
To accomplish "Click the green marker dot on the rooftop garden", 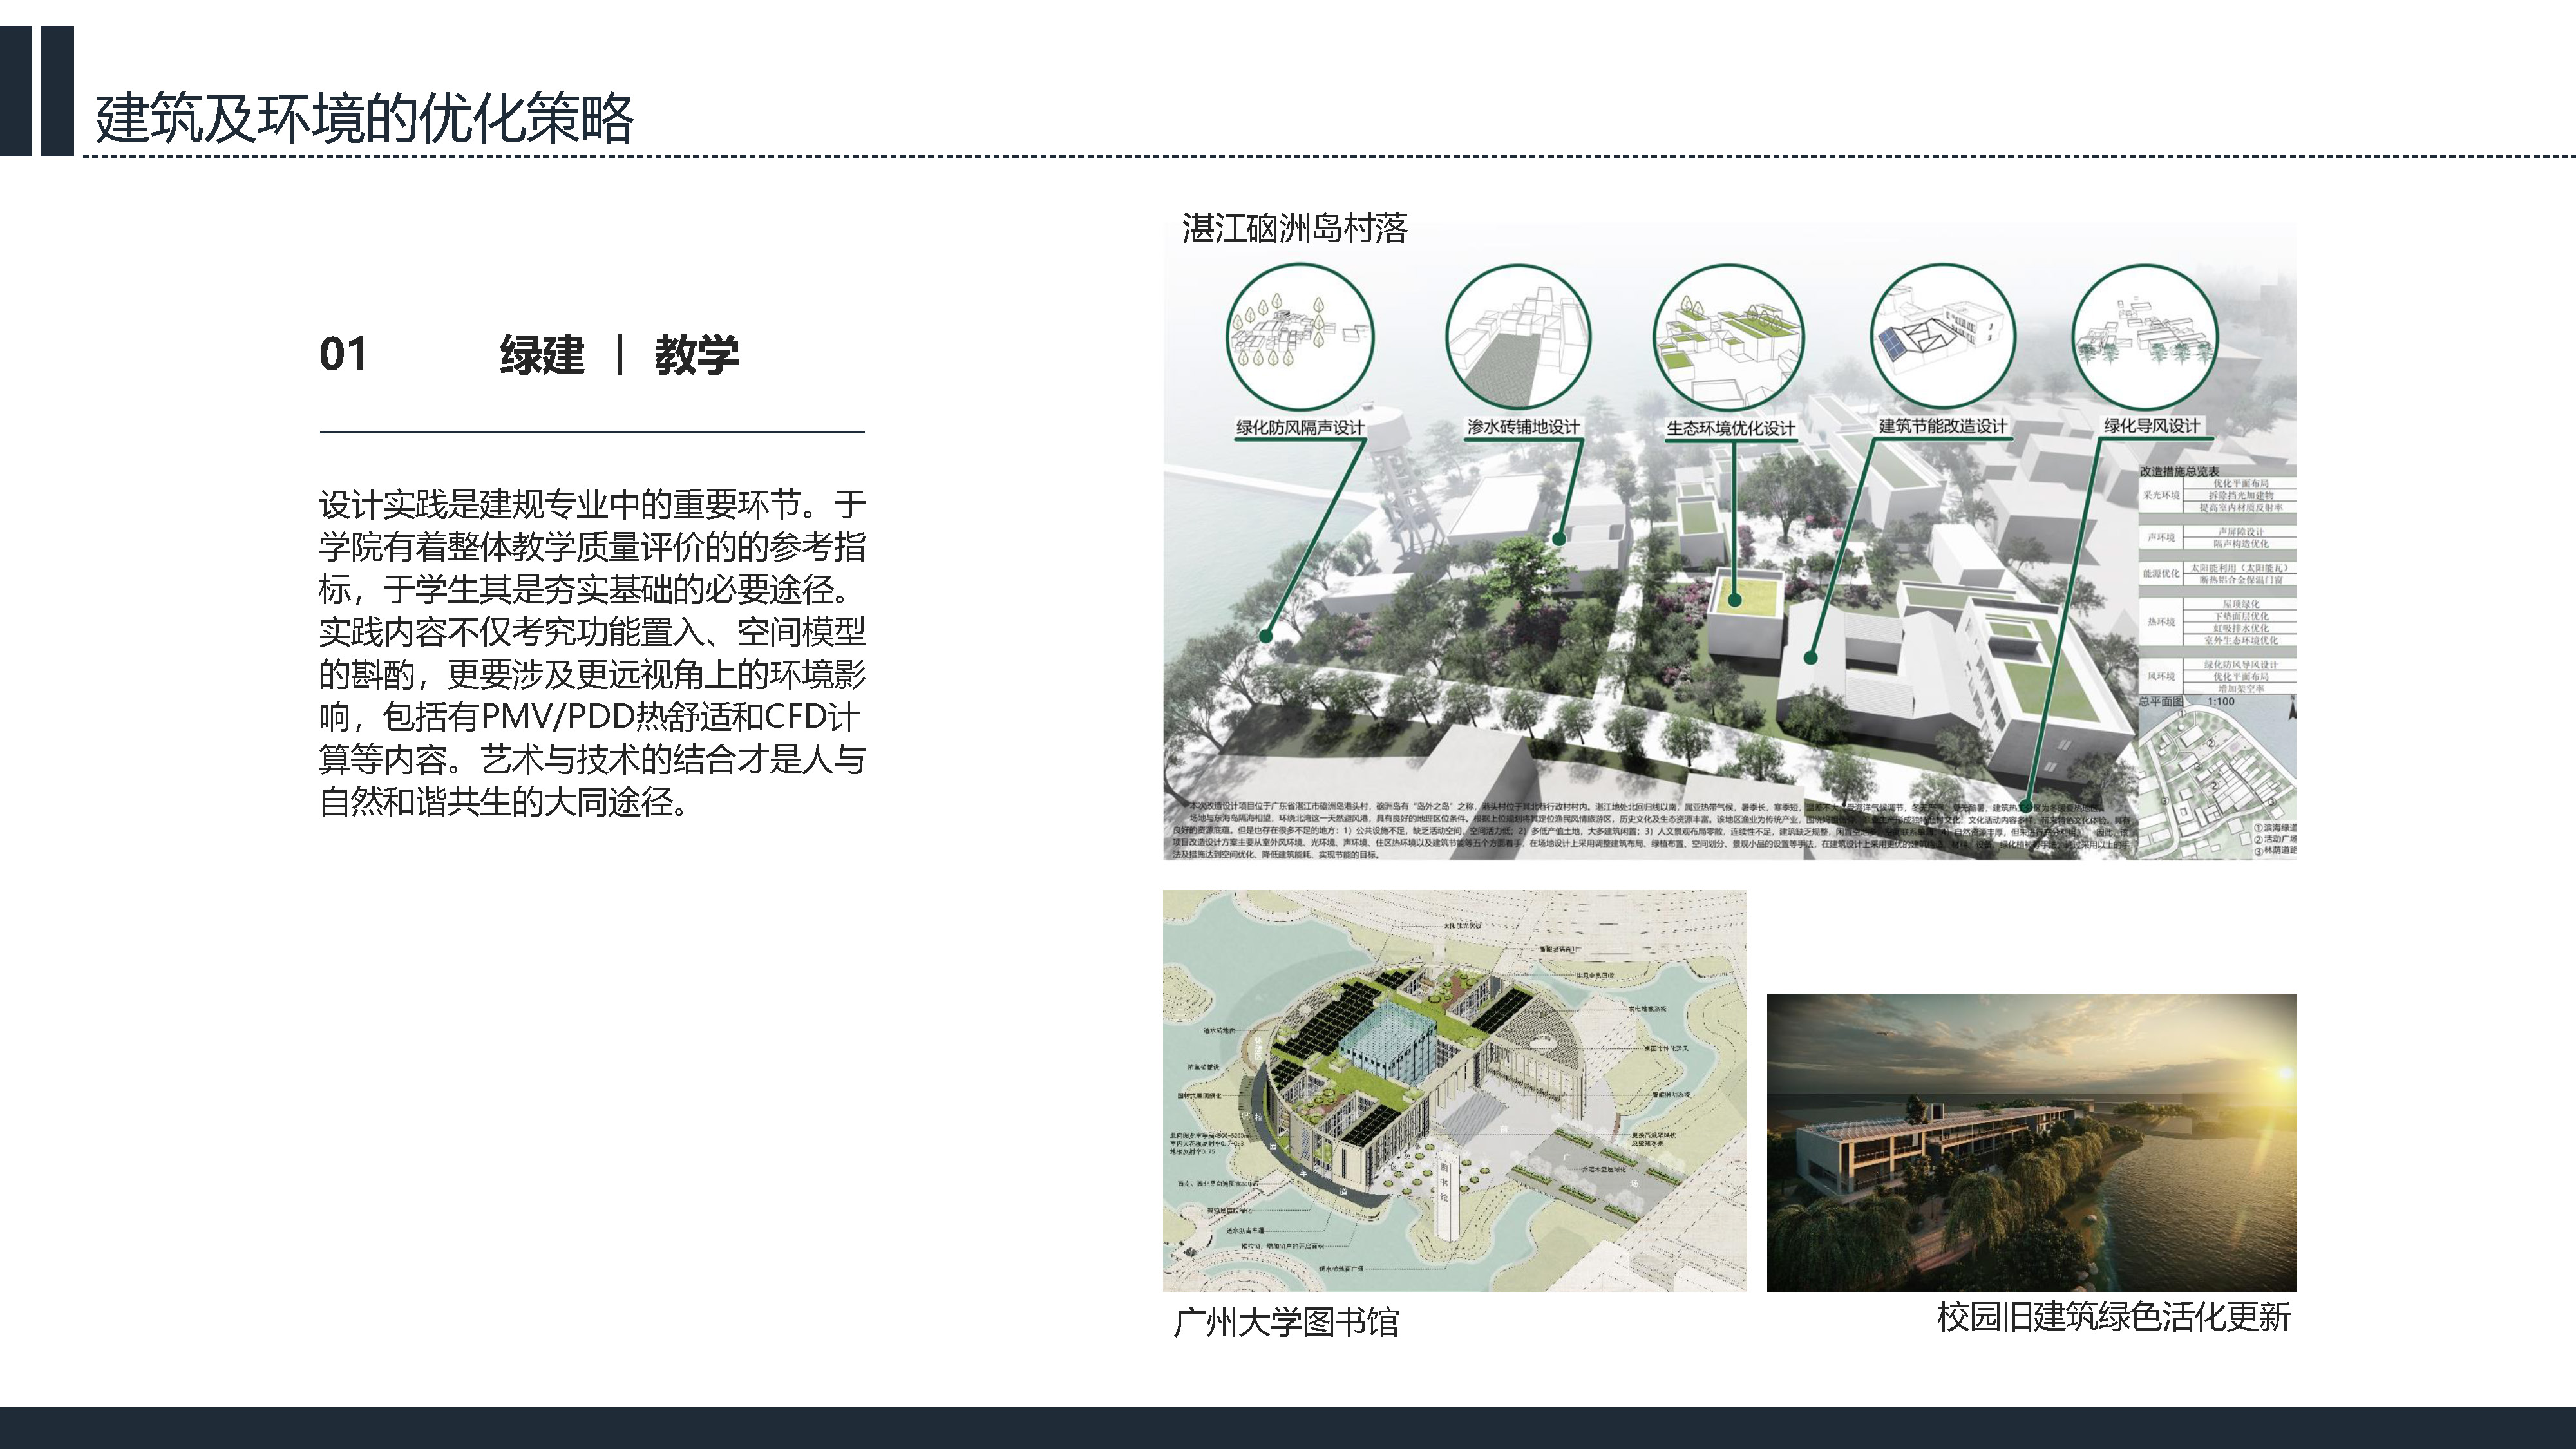I will tap(1735, 600).
